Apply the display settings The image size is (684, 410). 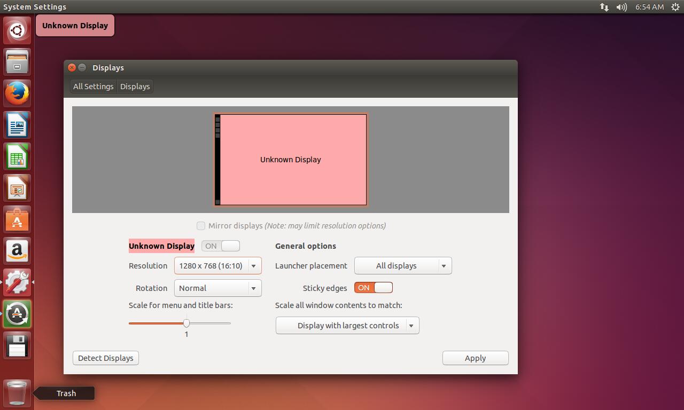[476, 358]
